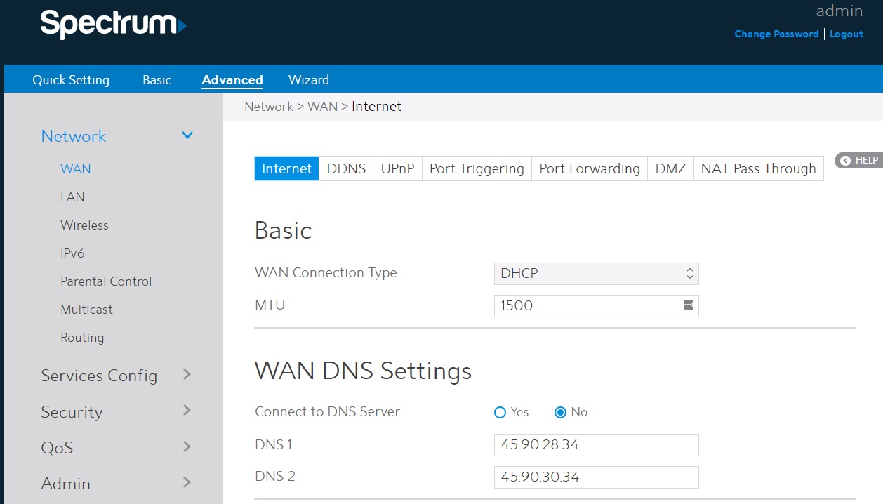The image size is (883, 504).
Task: Open Wireless settings in sidebar
Action: (x=84, y=225)
